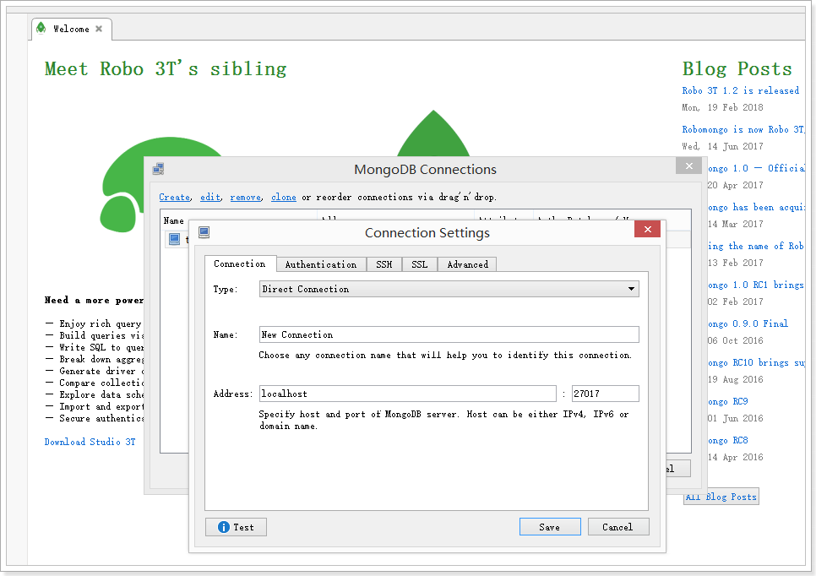This screenshot has width=816, height=576.
Task: Click the Connection Settings window icon
Action: pos(204,232)
